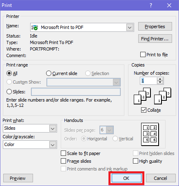Click the six-slide handout layout preview
179x186 pixels.
point(150,134)
